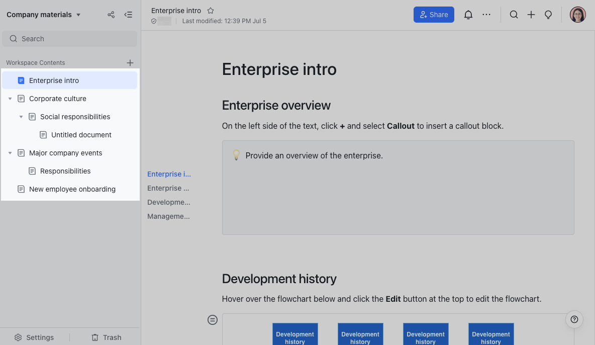Screen dimensions: 595x345
Task: Click the workspace share-structure icon in sidebar header
Action: click(111, 15)
